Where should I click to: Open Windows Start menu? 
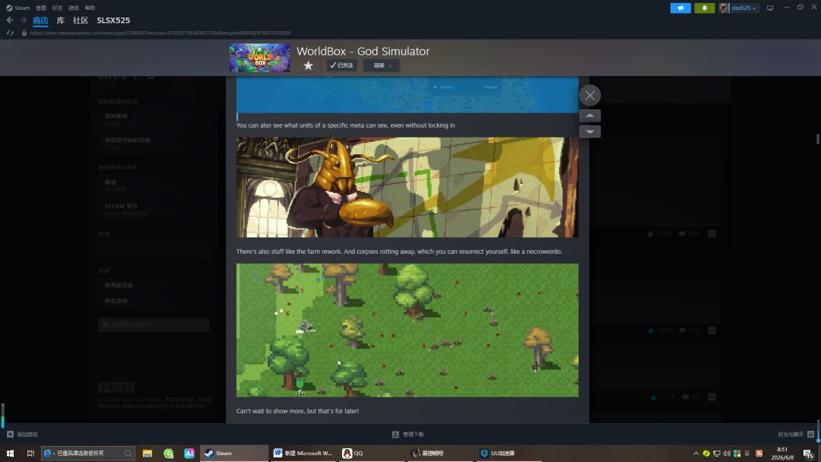pos(10,453)
